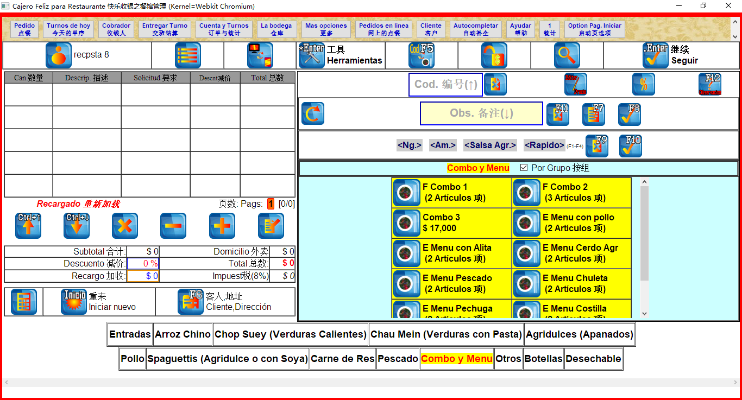Click the Obs. observation input field
The width and height of the screenshot is (742, 400).
(x=481, y=113)
